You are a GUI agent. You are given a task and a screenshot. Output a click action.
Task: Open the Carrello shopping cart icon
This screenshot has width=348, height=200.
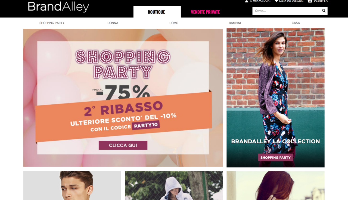pyautogui.click(x=310, y=1)
